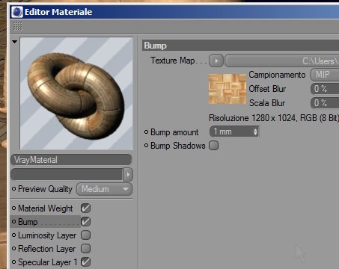Select the Specular Layer 1 channel label
Image resolution: width=339 pixels, height=269 pixels.
47,262
